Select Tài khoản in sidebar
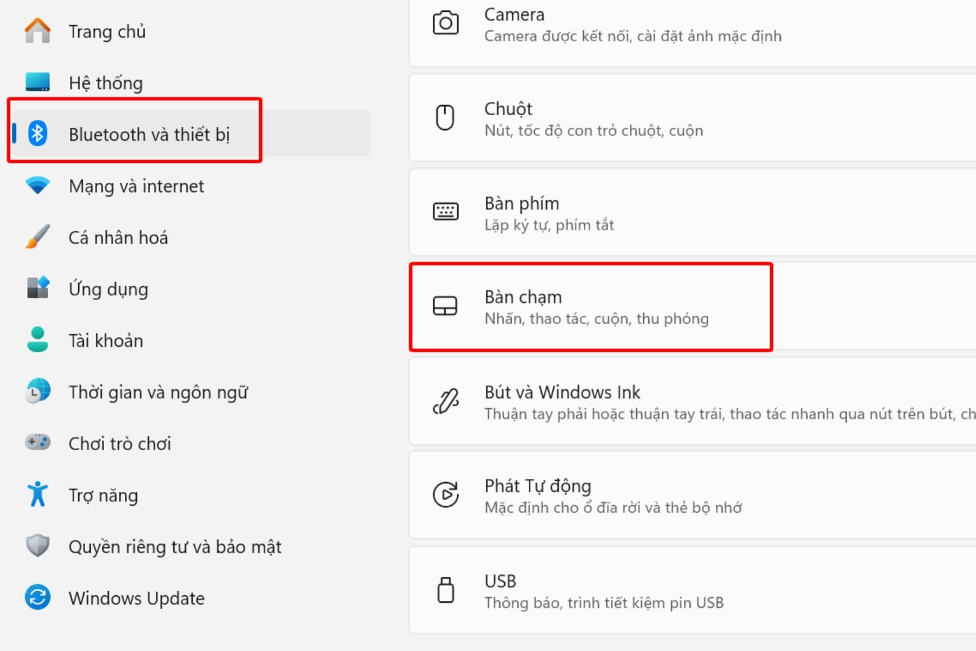 click(105, 340)
